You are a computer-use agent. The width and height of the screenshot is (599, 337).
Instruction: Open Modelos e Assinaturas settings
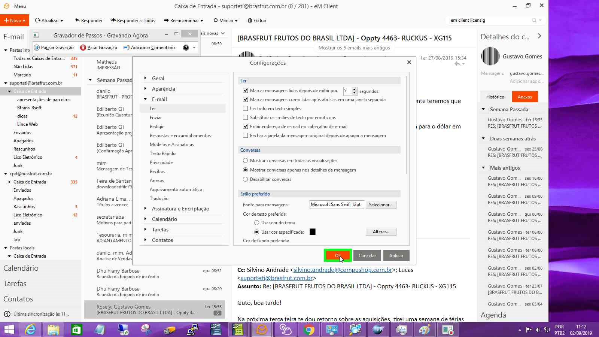[x=172, y=145]
